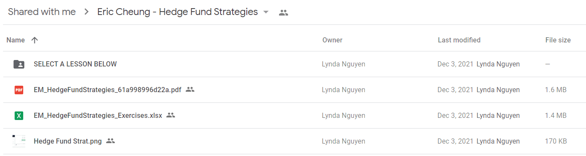Viewport: 586px width, 156px height.
Task: Open Eric Cheung - Hedge Fund Strategies breadcrumb
Action: [178, 12]
